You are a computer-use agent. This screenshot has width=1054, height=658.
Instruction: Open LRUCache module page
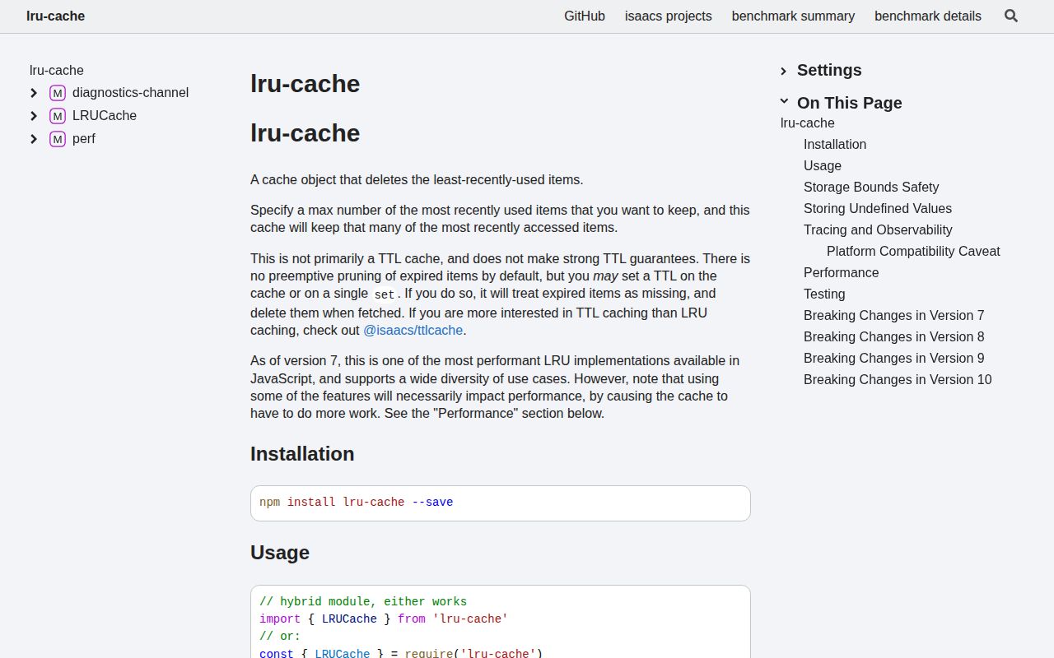105,116
